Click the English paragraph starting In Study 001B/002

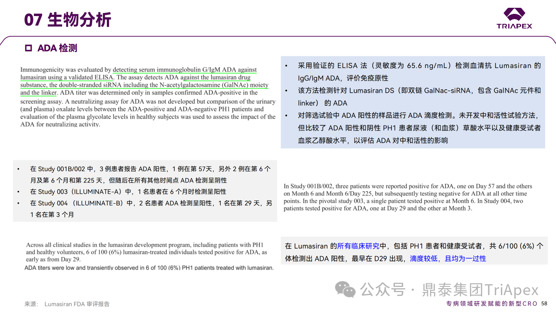[407, 197]
